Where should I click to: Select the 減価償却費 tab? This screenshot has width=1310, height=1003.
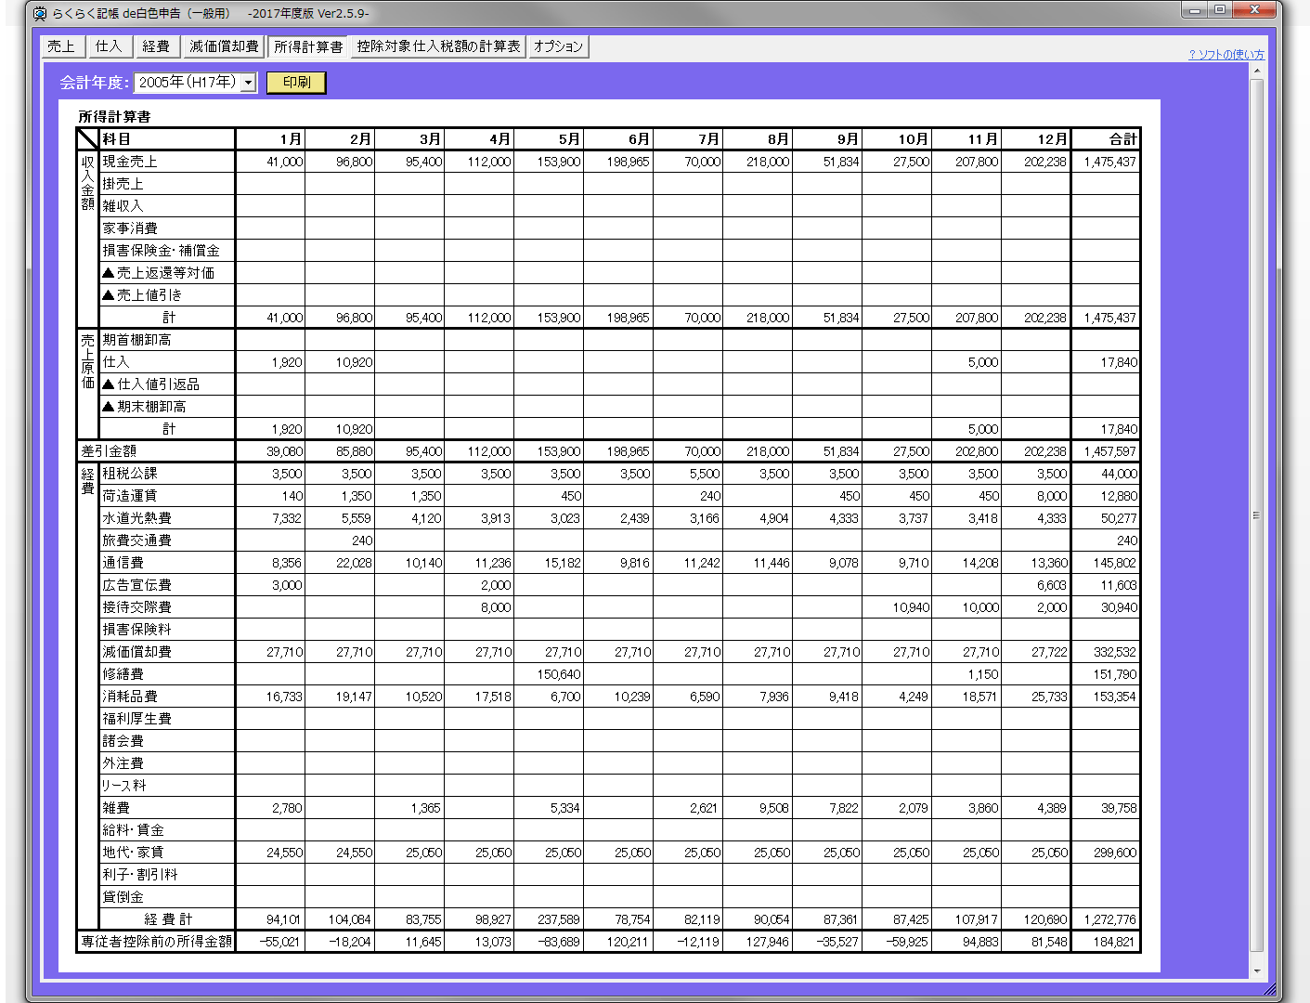(224, 46)
